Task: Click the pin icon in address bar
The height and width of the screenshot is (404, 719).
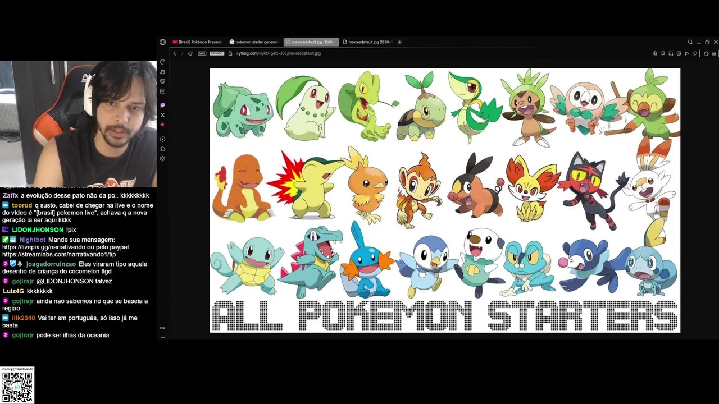Action: coord(663,53)
